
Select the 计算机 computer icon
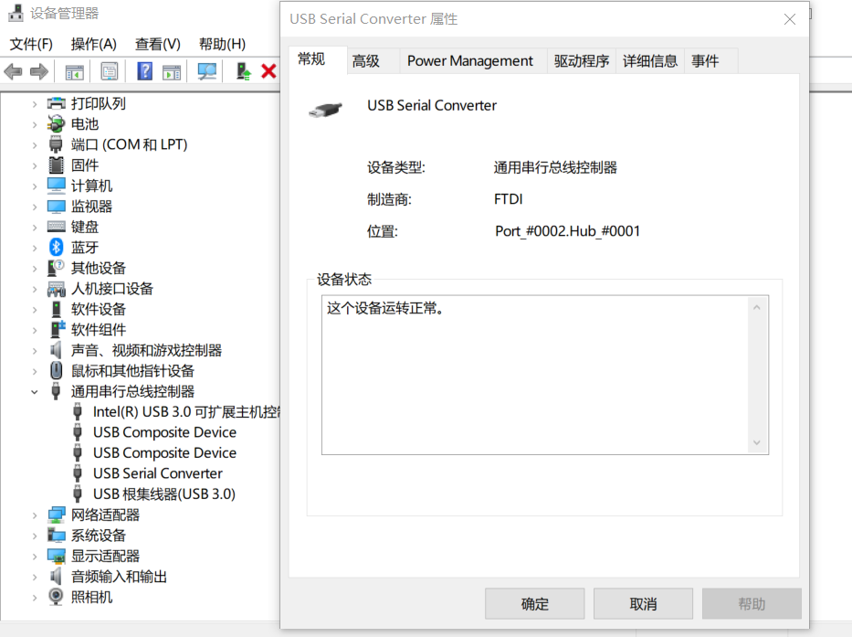point(56,186)
